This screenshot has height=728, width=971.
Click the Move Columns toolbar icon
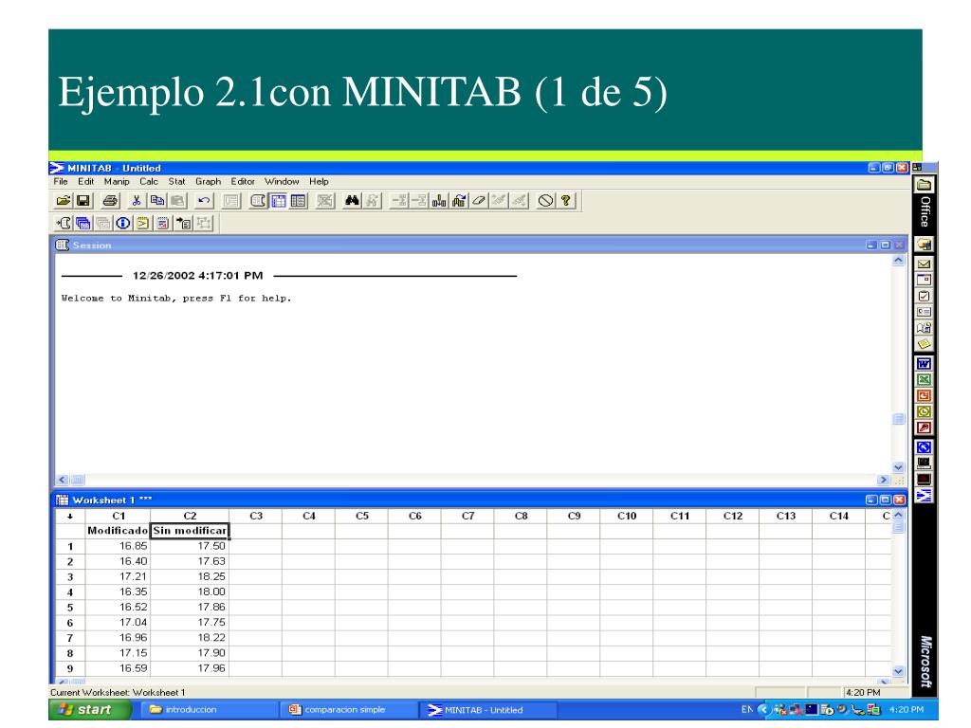[x=459, y=201]
